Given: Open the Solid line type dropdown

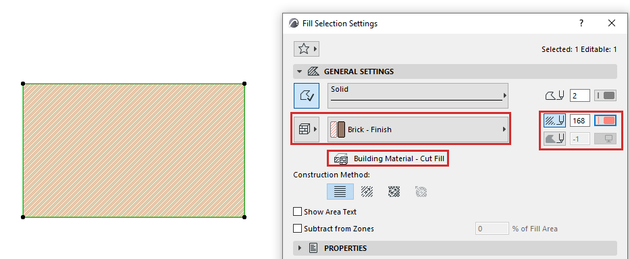Looking at the screenshot, I should [x=418, y=96].
